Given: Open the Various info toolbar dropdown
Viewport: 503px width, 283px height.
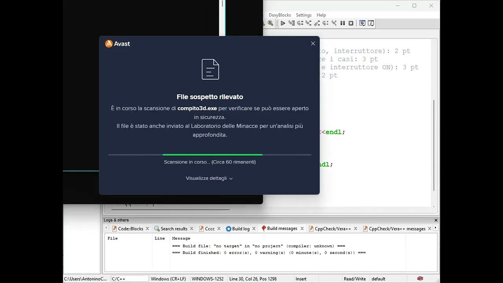Looking at the screenshot, I should (x=371, y=23).
